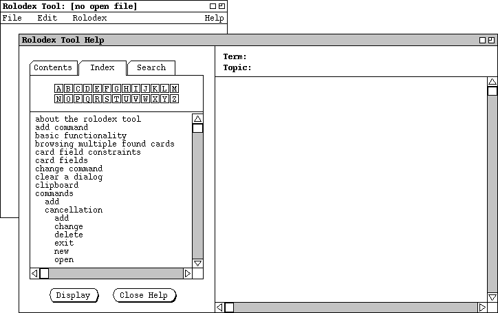Image resolution: width=498 pixels, height=313 pixels.
Task: Click the index list horizontal scrollbar thumb
Action: pyautogui.click(x=44, y=273)
